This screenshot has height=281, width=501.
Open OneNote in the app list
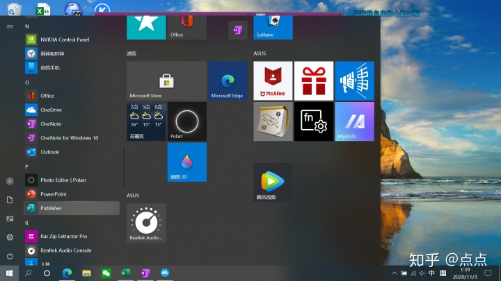pyautogui.click(x=72, y=124)
